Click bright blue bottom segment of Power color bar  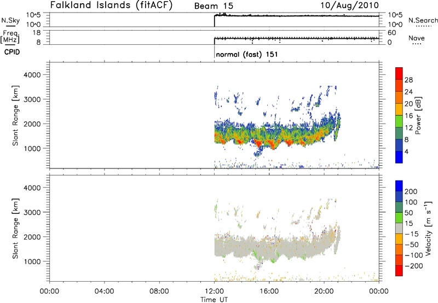coord(399,157)
